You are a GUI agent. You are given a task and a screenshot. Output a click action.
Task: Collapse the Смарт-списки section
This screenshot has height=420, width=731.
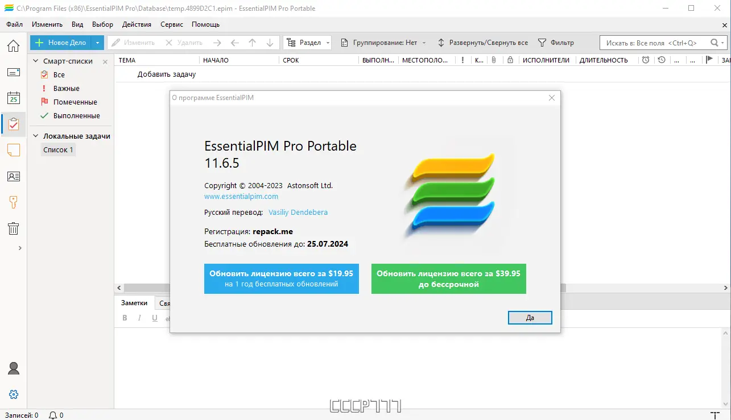[x=36, y=61]
